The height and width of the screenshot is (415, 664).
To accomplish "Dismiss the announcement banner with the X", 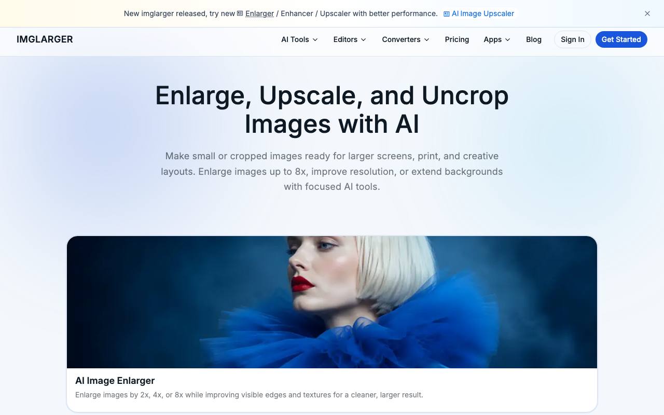I will [647, 13].
